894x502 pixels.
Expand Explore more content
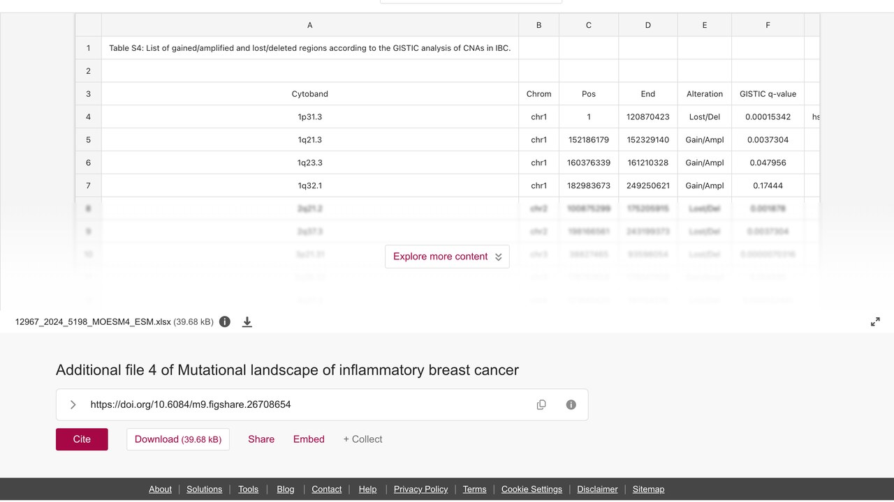447,257
